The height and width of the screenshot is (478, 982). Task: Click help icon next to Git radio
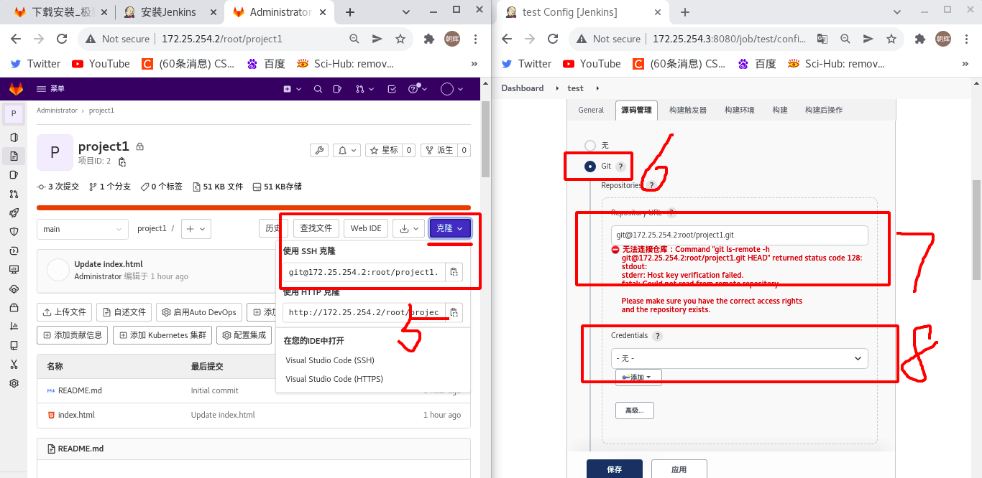tap(620, 167)
